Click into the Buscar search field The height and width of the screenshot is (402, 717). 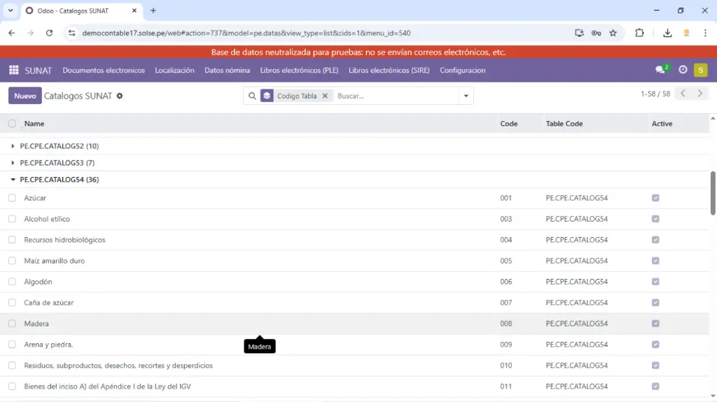(396, 96)
